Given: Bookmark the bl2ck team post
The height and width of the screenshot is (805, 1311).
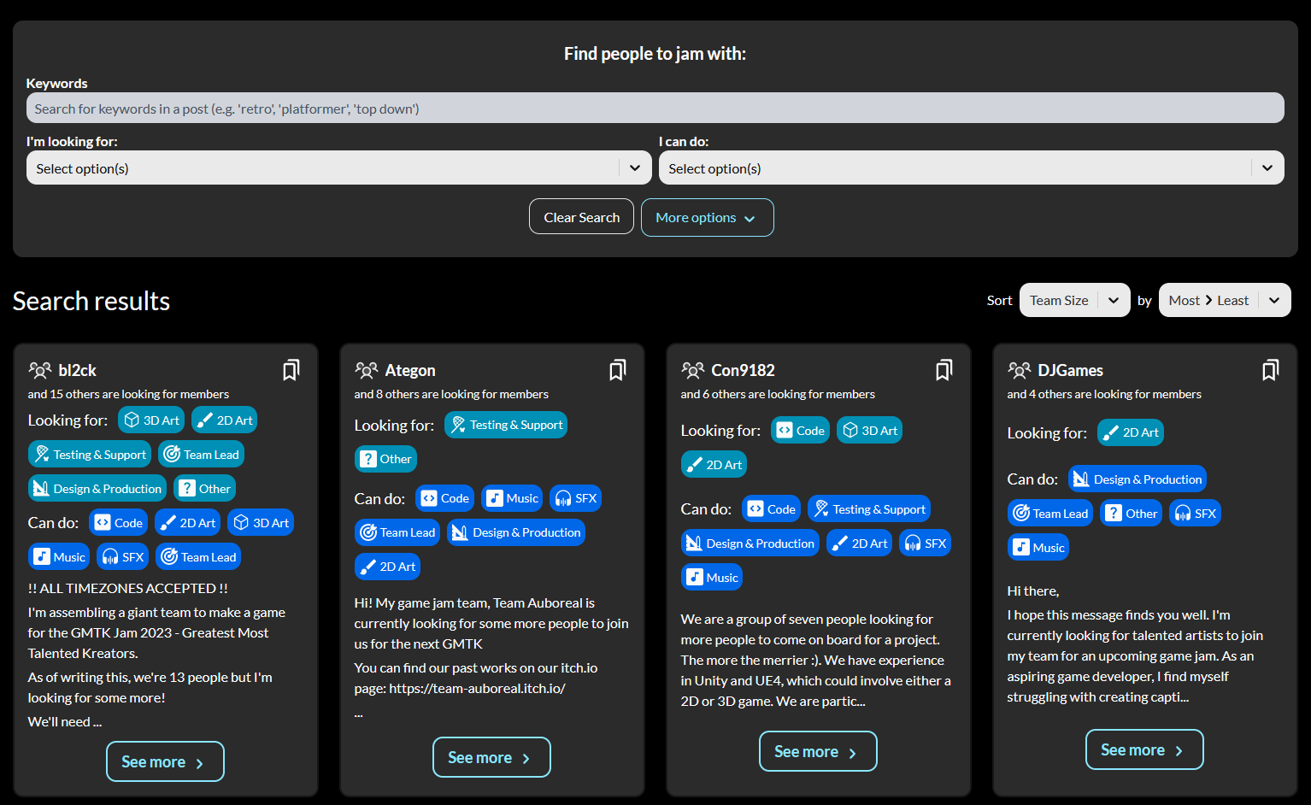Looking at the screenshot, I should tap(291, 370).
